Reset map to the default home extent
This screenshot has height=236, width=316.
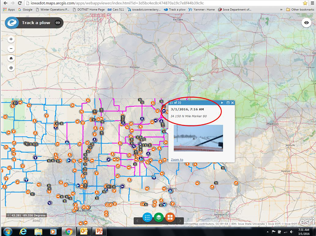click(x=11, y=58)
